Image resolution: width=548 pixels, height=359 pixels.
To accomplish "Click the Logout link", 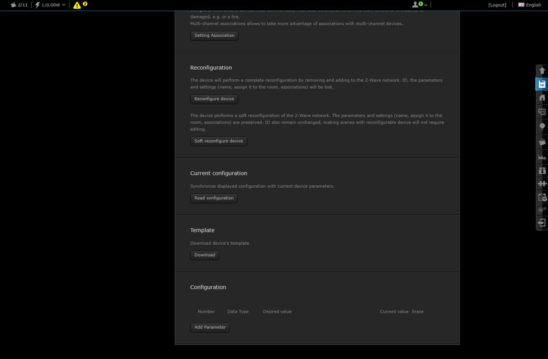I will [x=497, y=5].
